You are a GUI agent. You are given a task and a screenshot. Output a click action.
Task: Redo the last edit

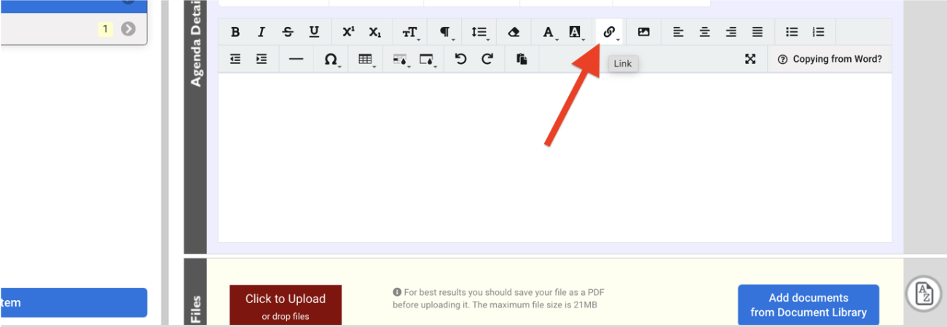487,60
